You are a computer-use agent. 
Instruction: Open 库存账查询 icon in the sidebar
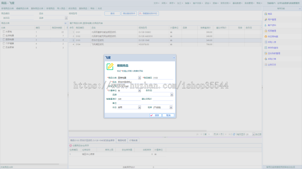click(266, 48)
